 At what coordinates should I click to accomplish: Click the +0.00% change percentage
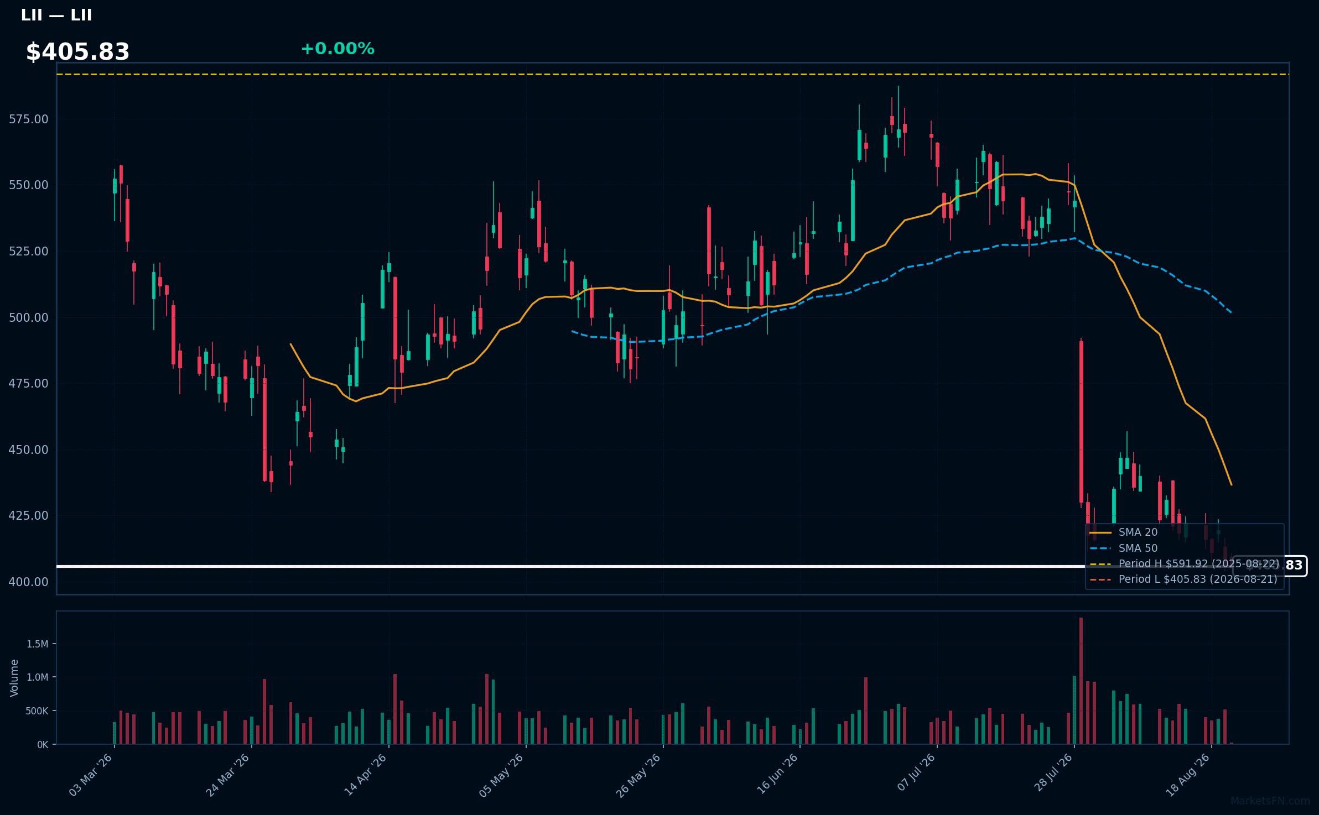click(337, 49)
